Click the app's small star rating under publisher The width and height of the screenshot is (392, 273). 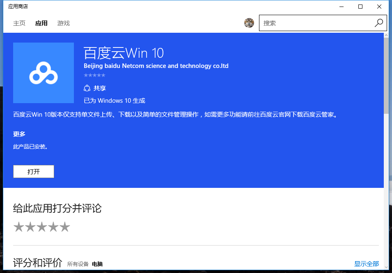[94, 75]
